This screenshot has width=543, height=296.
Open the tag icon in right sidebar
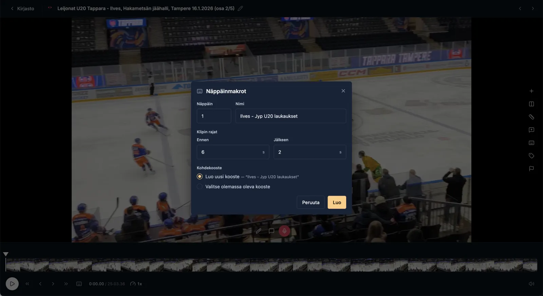[531, 156]
